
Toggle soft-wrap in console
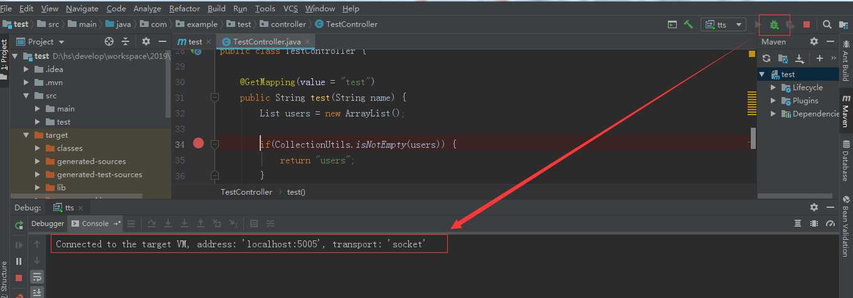[x=37, y=276]
